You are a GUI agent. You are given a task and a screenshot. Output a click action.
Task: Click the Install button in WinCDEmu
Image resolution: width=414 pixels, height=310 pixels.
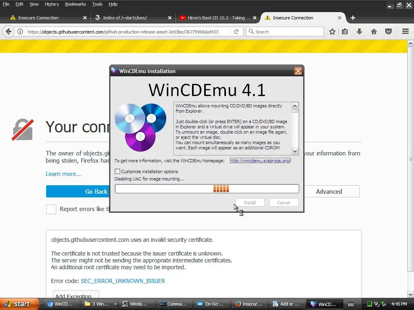pos(250,203)
